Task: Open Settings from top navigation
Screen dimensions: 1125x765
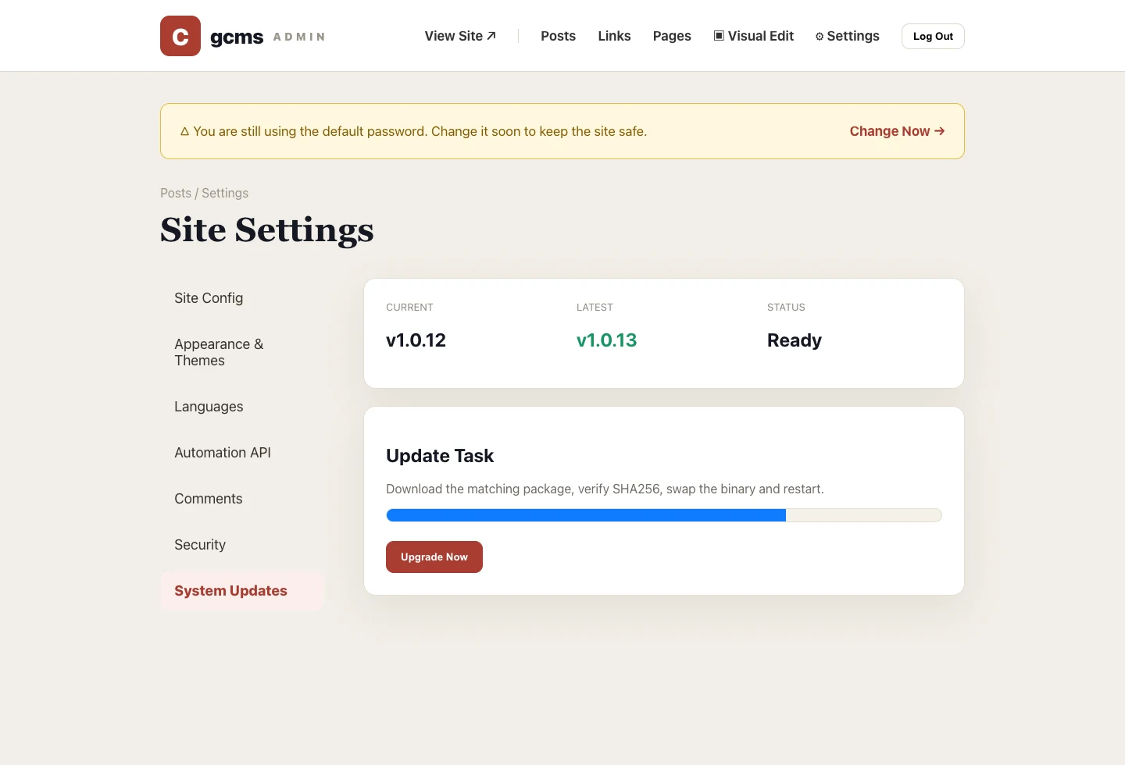Action: [848, 36]
